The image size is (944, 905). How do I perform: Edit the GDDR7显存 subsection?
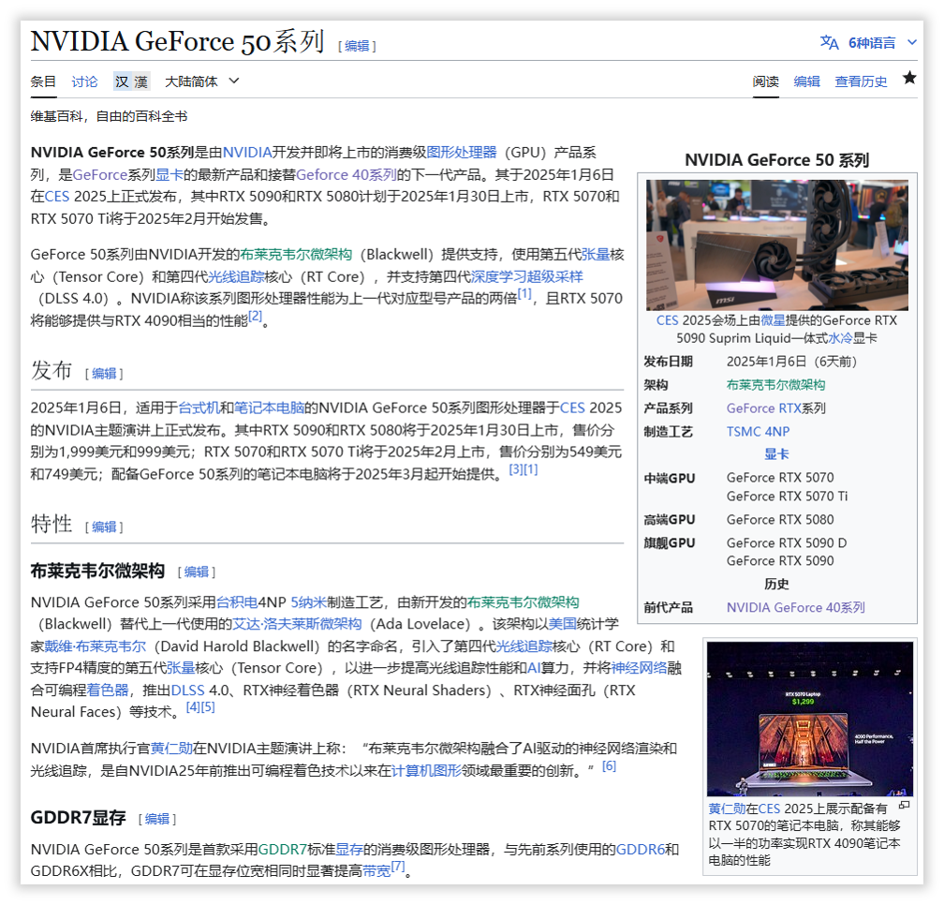click(x=157, y=819)
